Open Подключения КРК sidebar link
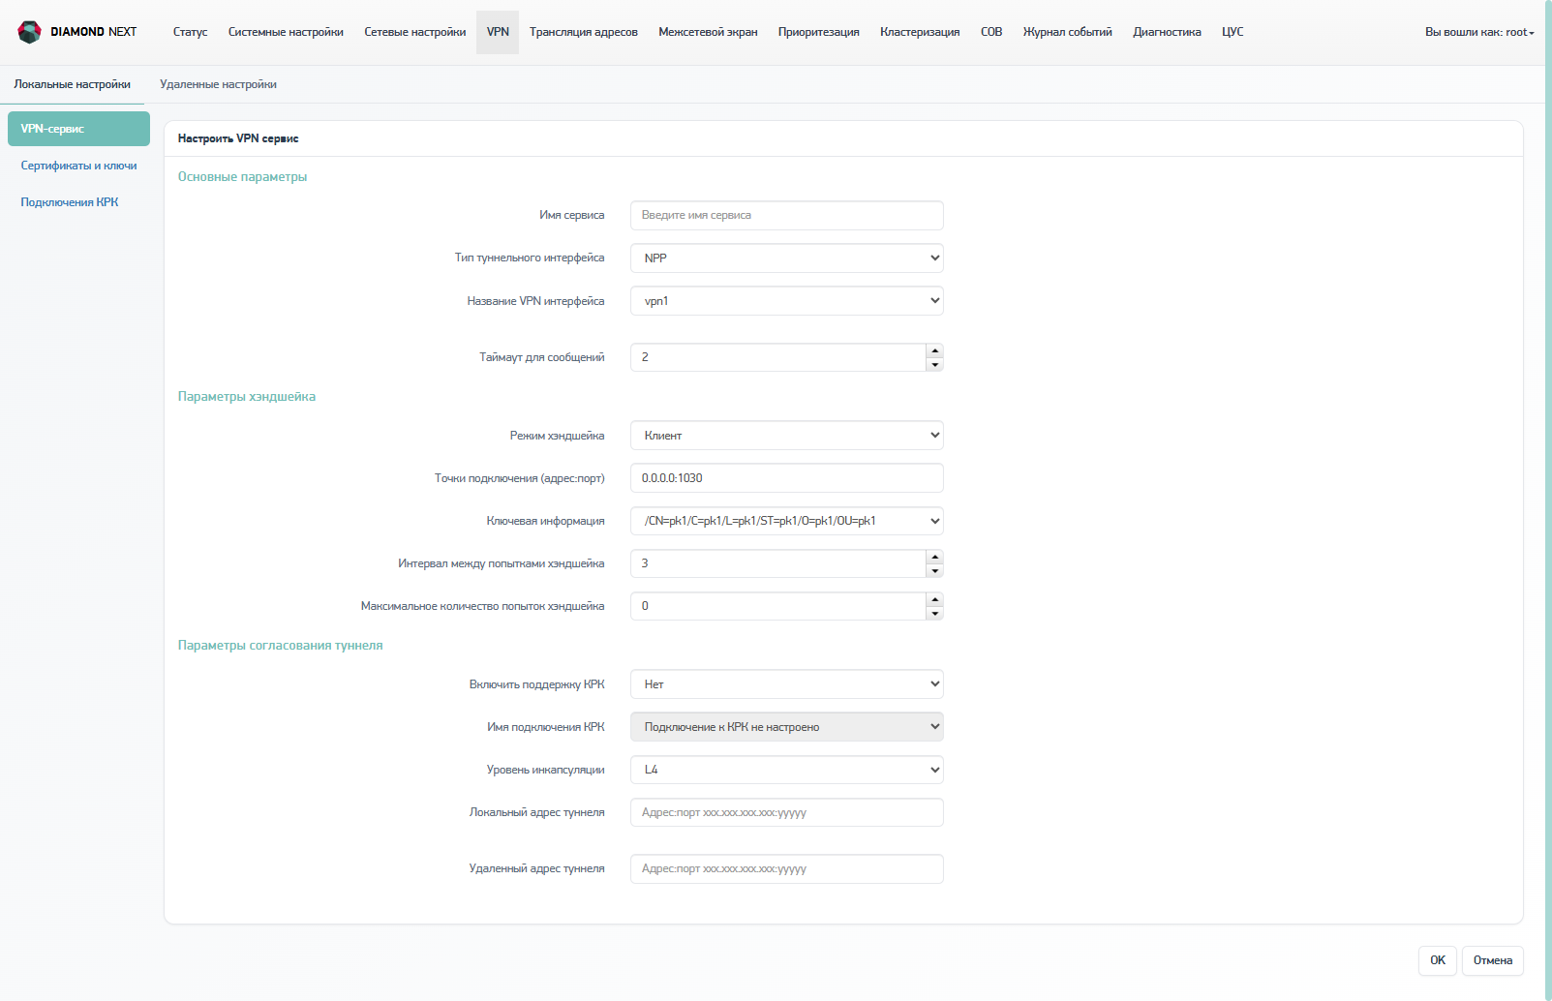 point(70,202)
